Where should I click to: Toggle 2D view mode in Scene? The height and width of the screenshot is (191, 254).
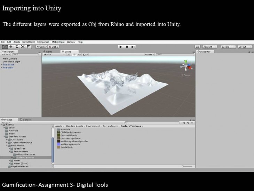pos(69,54)
